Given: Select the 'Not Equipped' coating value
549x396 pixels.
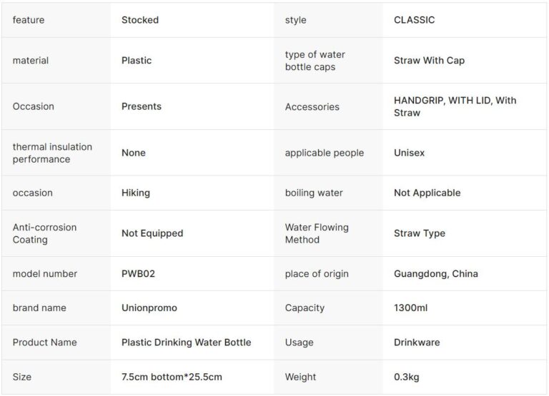Looking at the screenshot, I should point(152,233).
